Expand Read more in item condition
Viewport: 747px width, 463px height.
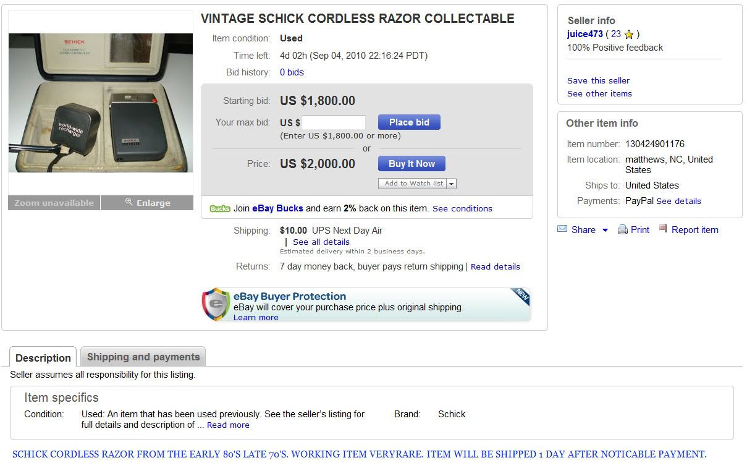click(x=228, y=425)
